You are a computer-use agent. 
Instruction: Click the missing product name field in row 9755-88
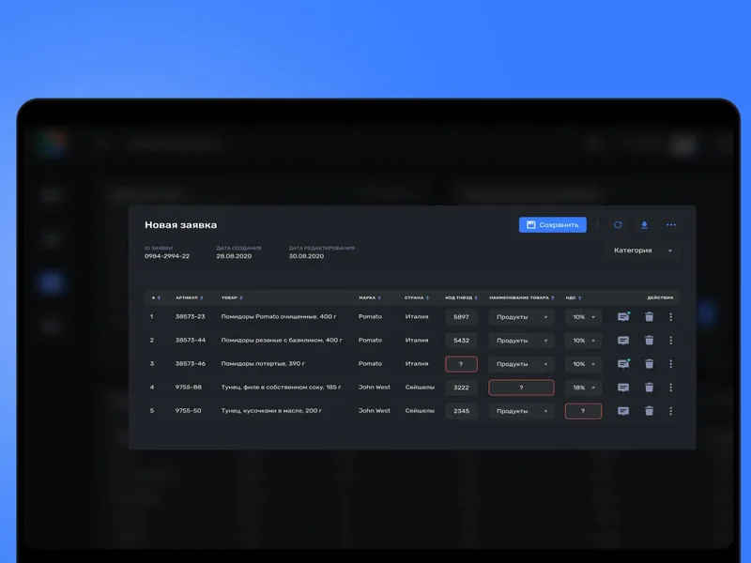[521, 388]
